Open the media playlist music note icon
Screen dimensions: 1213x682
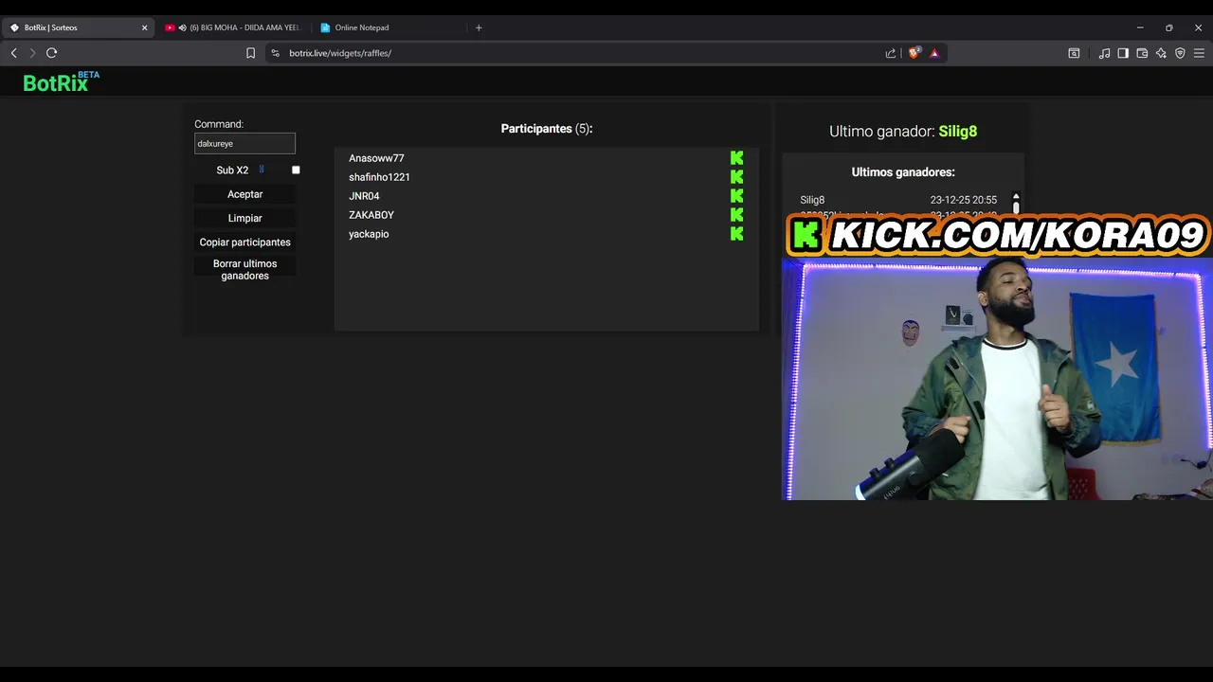click(x=1104, y=53)
